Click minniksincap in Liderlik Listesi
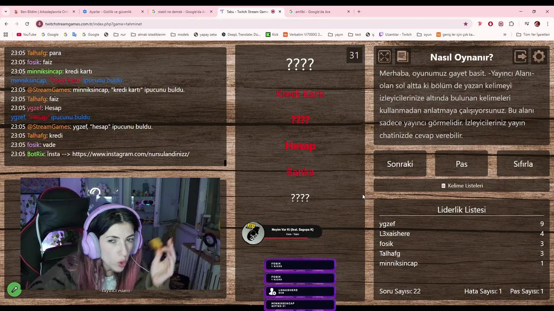The width and height of the screenshot is (554, 311). pyautogui.click(x=398, y=263)
